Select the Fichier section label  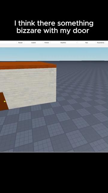pyautogui.click(x=47, y=43)
